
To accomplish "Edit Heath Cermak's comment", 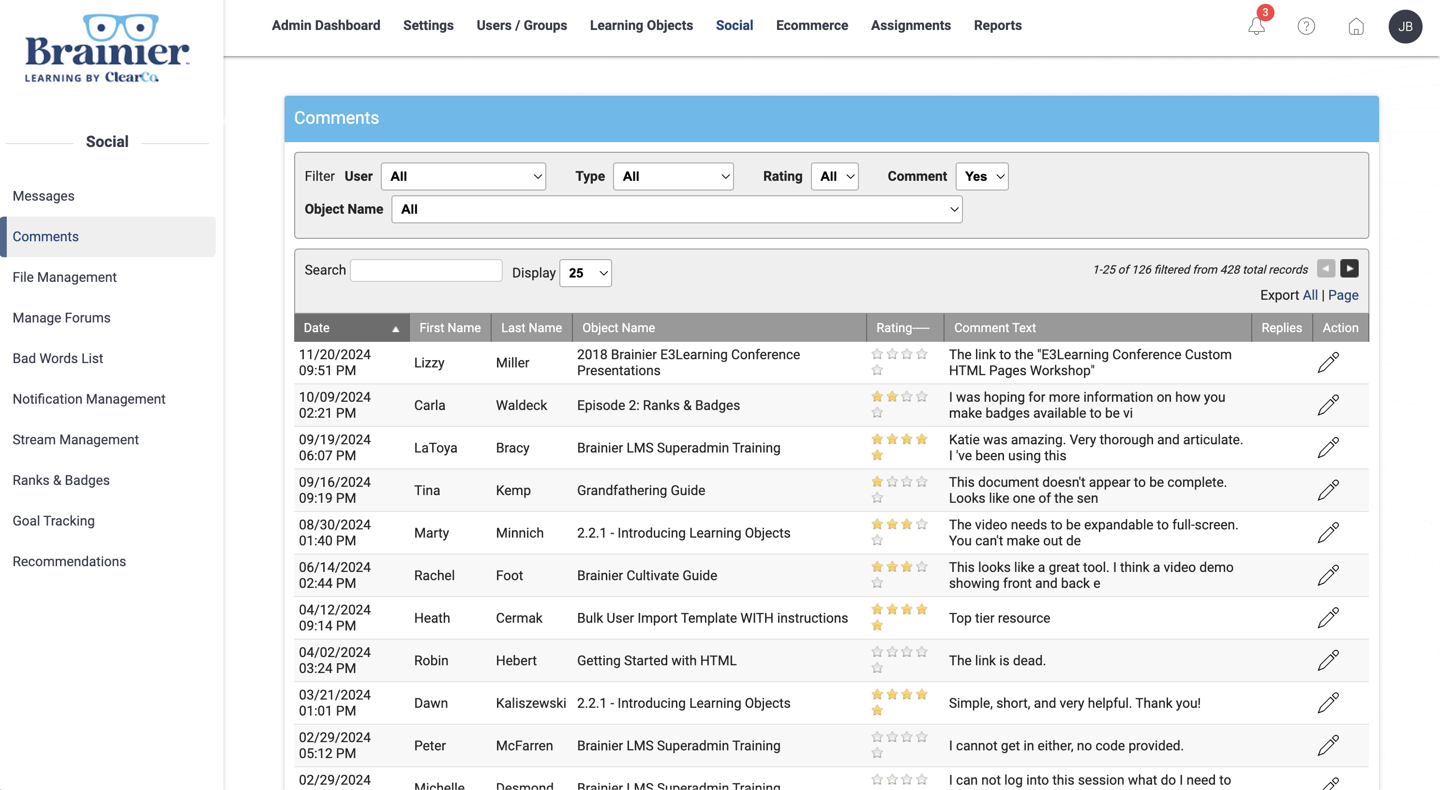I will (x=1328, y=618).
